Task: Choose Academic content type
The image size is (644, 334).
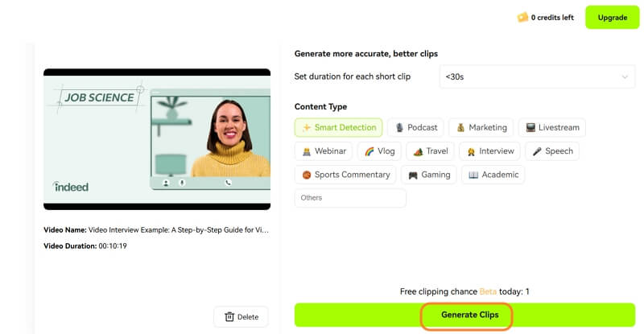Action: click(x=493, y=175)
